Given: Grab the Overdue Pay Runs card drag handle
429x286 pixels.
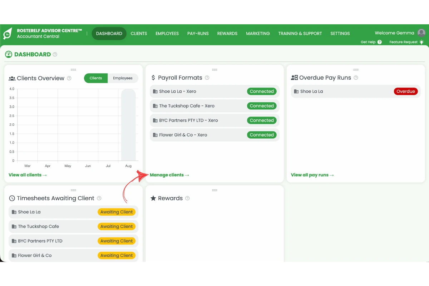Looking at the screenshot, I should tap(356, 70).
